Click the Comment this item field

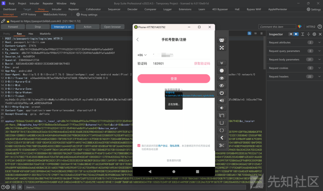[x=277, y=27]
